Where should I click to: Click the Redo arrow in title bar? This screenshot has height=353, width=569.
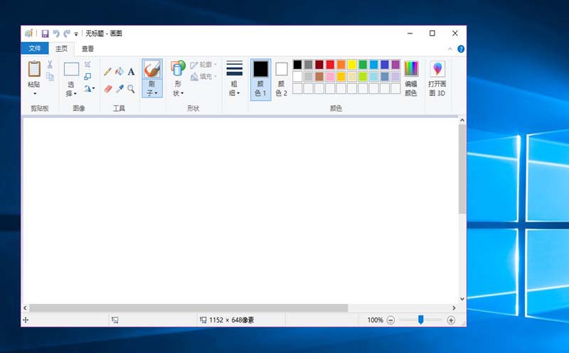click(67, 33)
